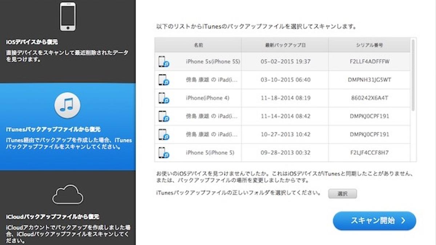Click the date 05-02-2015 19:37
The width and height of the screenshot is (436, 245).
coord(286,62)
